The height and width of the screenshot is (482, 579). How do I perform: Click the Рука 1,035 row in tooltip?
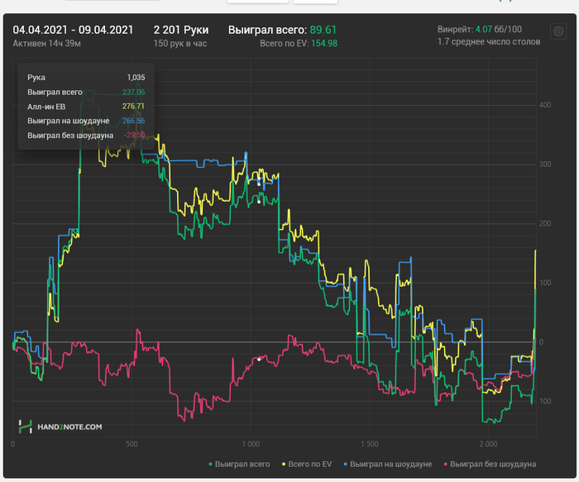86,77
